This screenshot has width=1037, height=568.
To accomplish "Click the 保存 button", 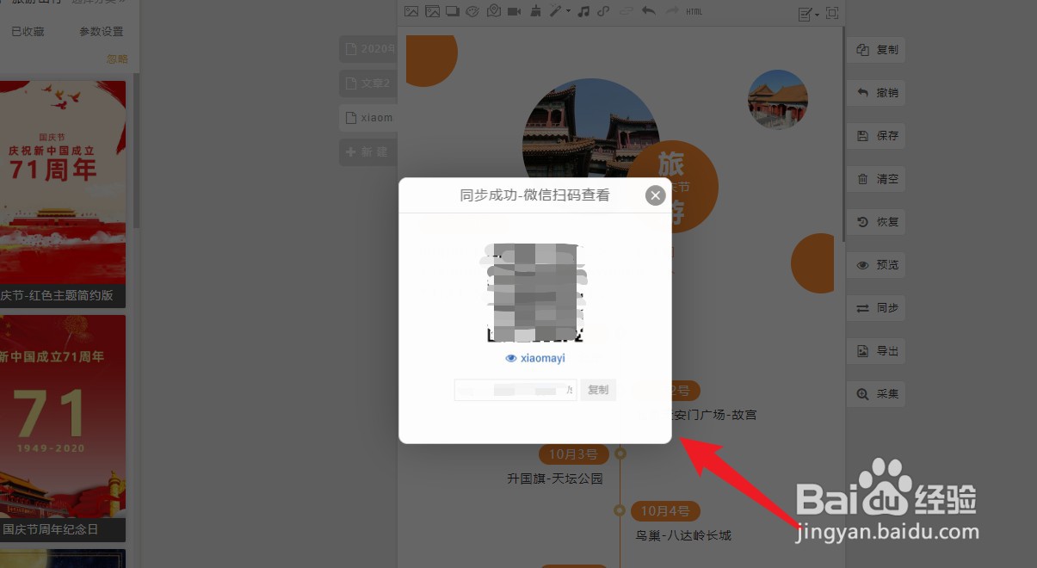I will tap(877, 136).
